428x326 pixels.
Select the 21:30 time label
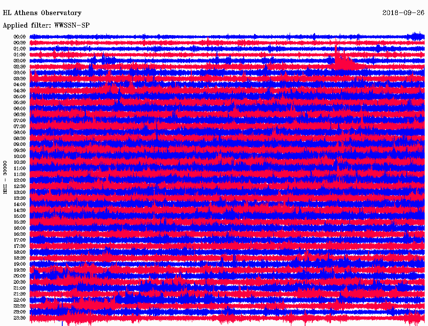(20, 294)
